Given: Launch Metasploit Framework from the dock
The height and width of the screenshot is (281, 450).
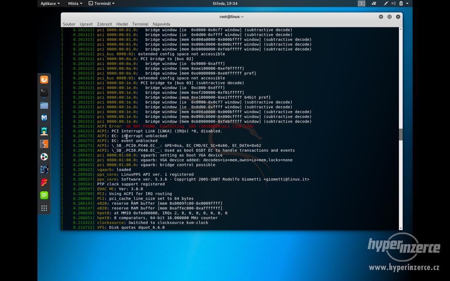Looking at the screenshot, I should pos(44,118).
